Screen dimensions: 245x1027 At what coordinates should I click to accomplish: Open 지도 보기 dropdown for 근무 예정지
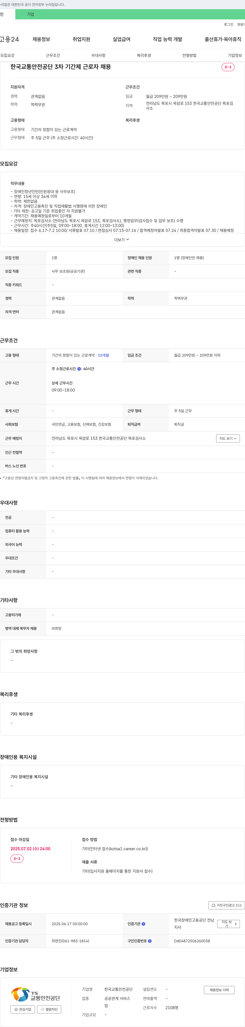tap(228, 438)
